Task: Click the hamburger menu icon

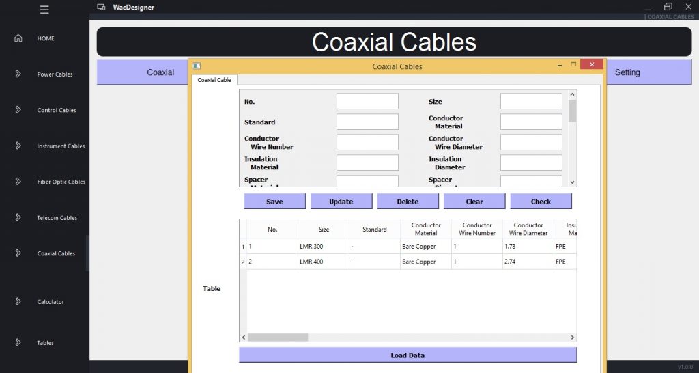Action: [44, 10]
